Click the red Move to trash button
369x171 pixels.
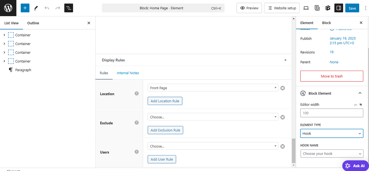pos(332,76)
